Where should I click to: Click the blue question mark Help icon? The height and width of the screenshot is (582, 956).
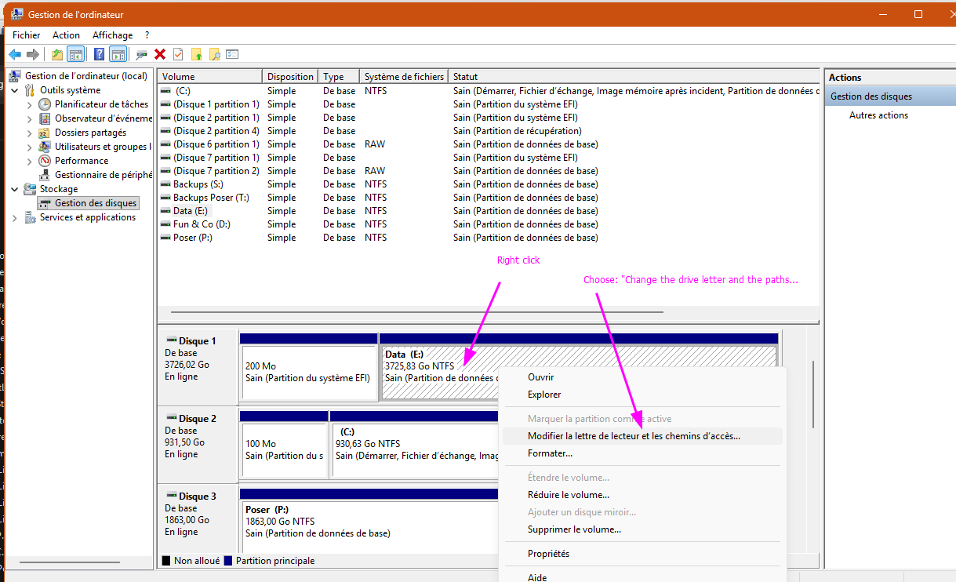pyautogui.click(x=100, y=54)
